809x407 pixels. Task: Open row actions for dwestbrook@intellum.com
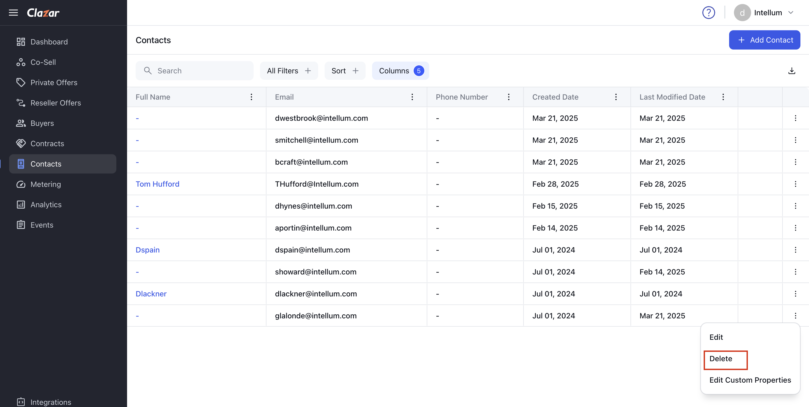coord(795,118)
